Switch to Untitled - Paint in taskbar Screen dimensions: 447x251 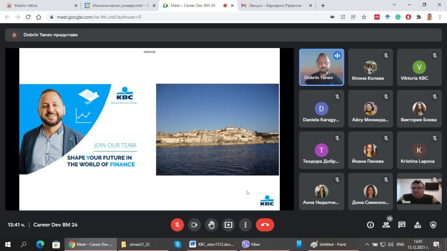pos(332,244)
